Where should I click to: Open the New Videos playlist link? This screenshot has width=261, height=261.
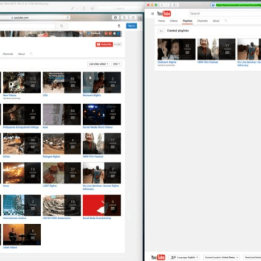10,96
